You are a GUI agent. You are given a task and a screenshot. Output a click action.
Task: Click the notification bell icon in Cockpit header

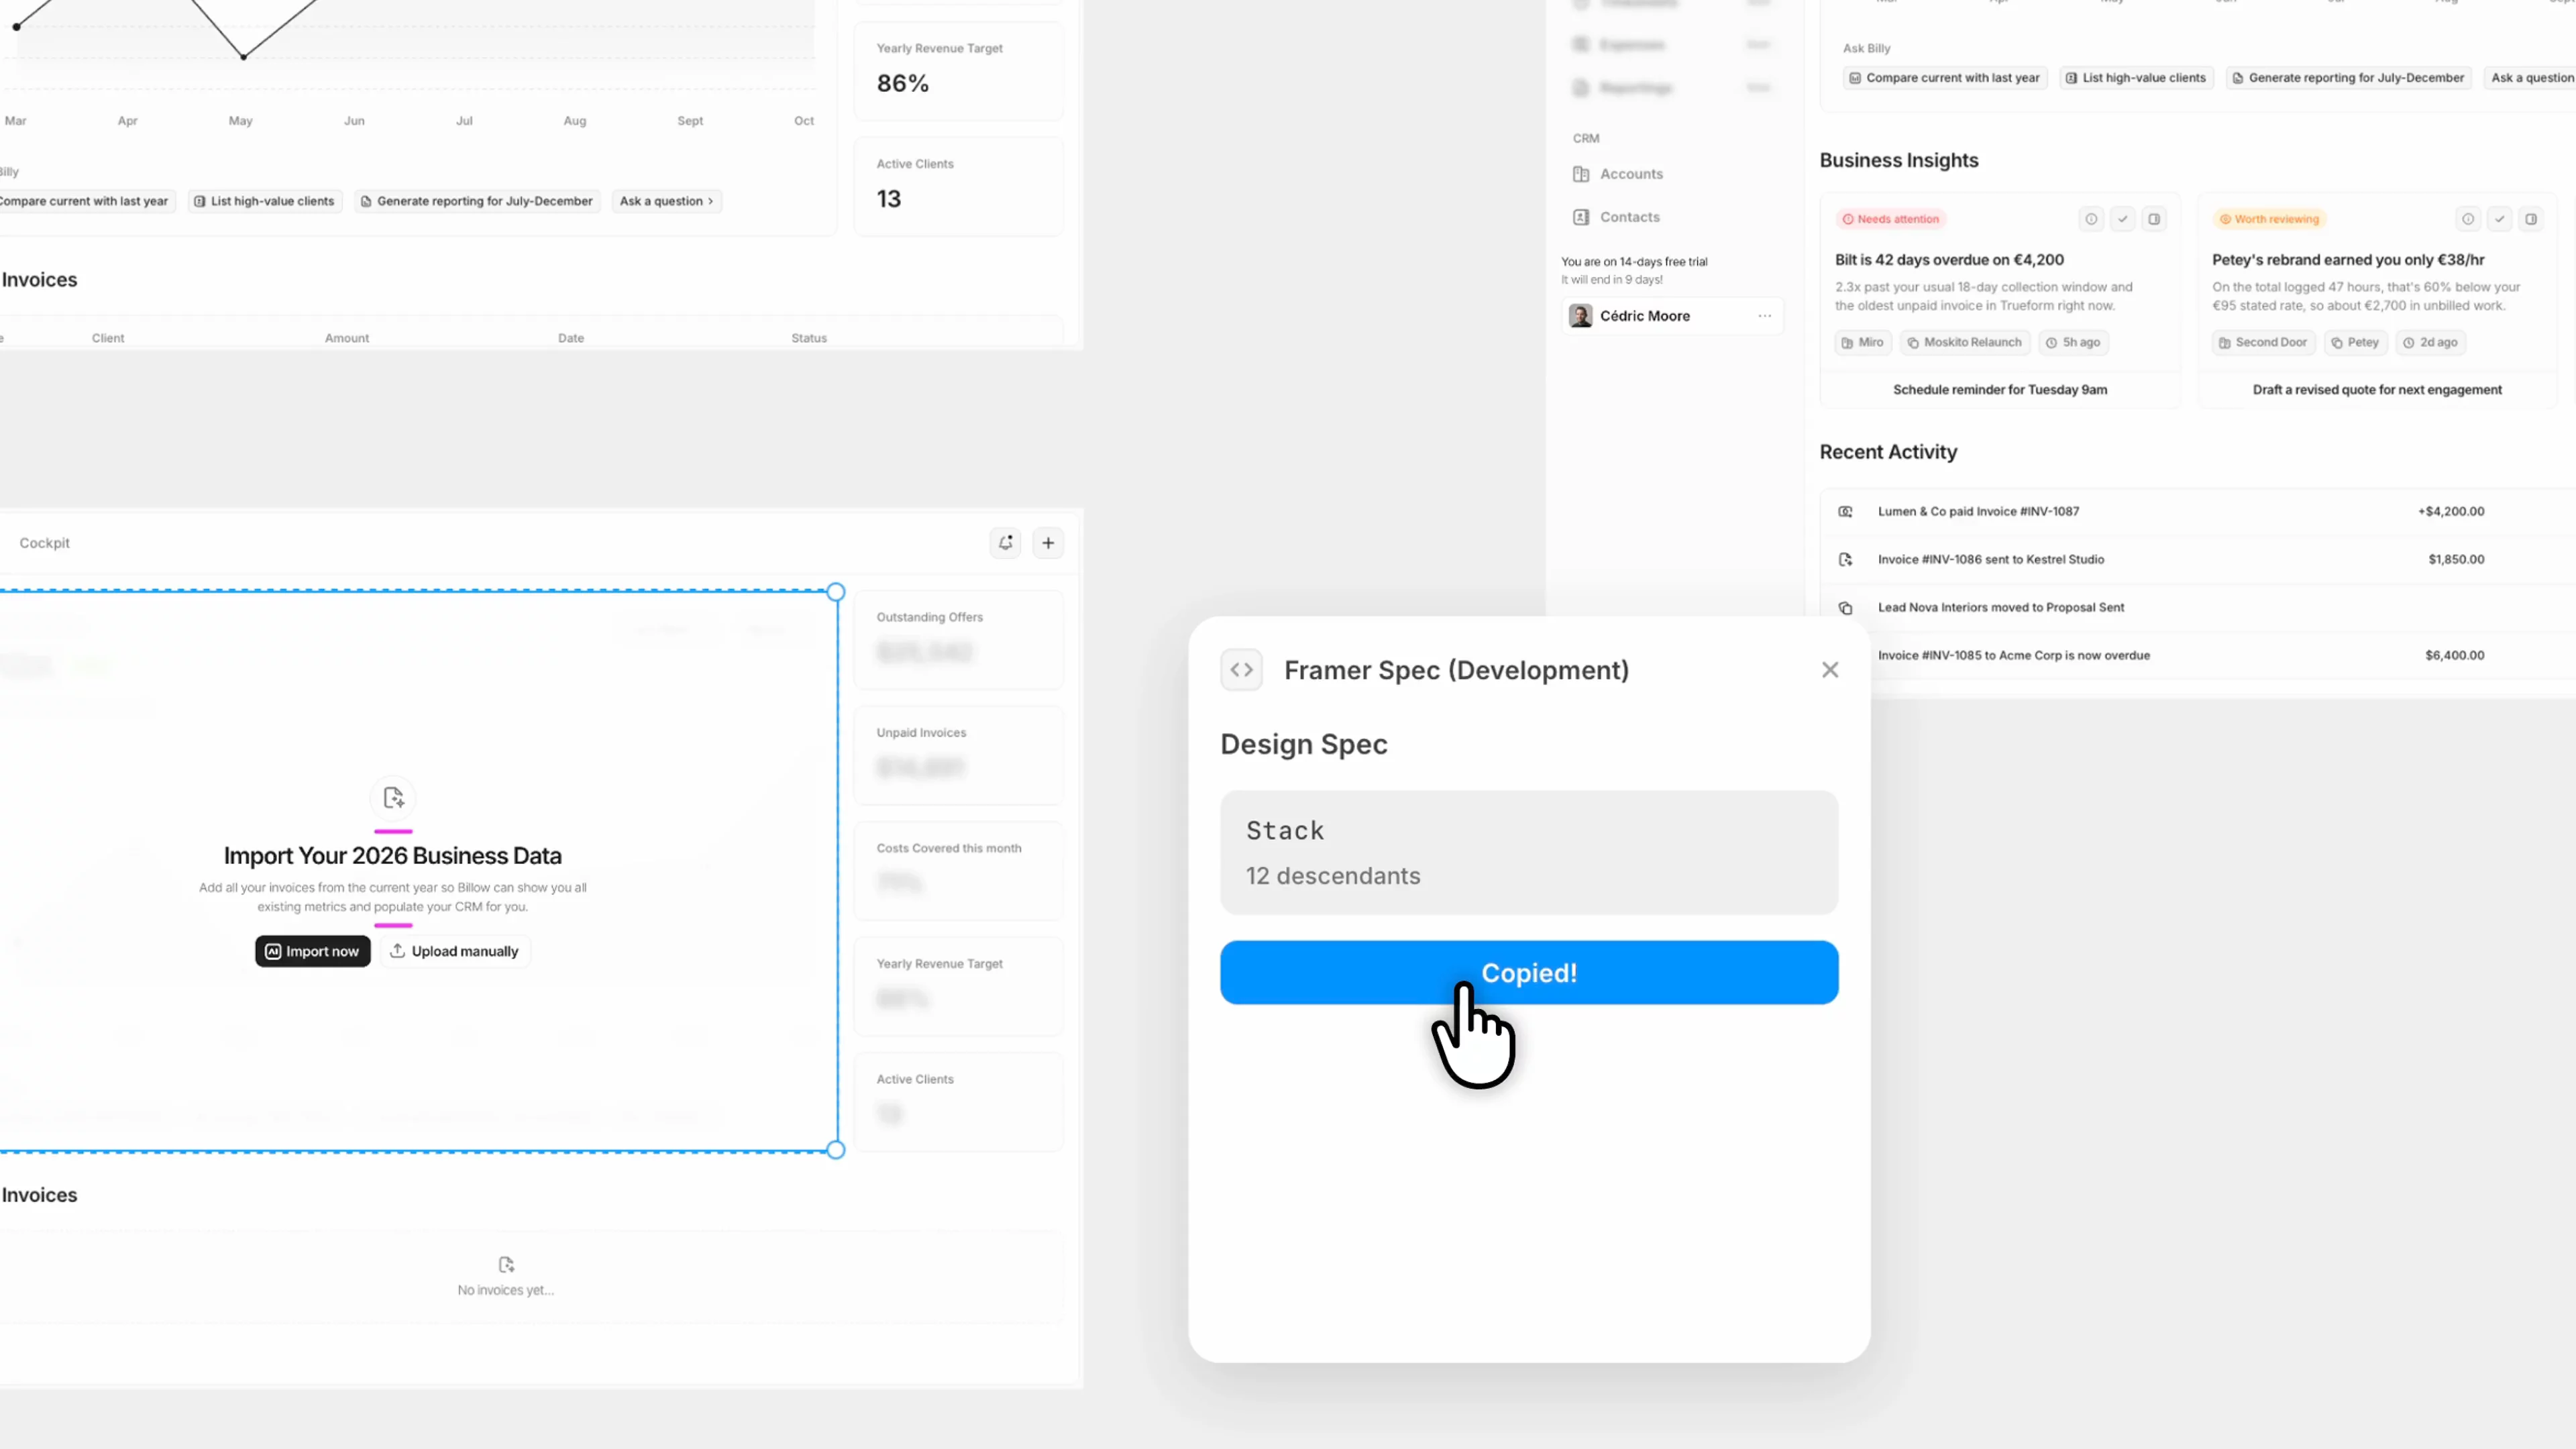[x=1005, y=542]
